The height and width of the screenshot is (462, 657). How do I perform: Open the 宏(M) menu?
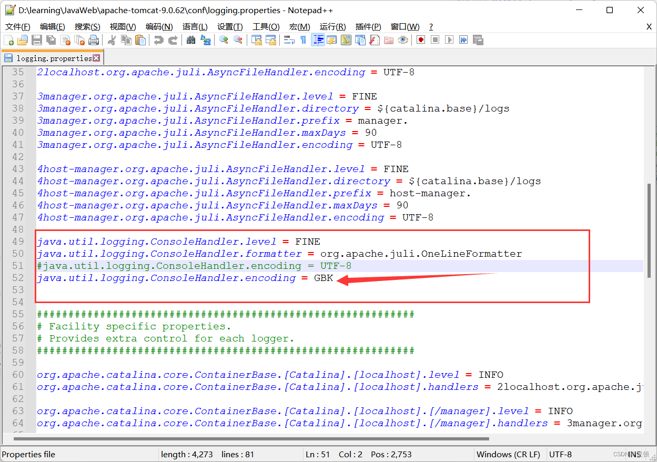299,26
